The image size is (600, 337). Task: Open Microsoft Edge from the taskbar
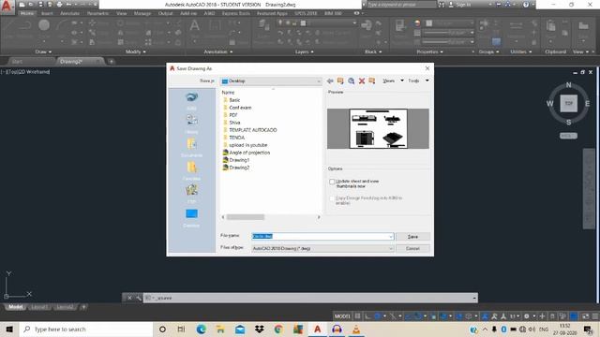202,329
